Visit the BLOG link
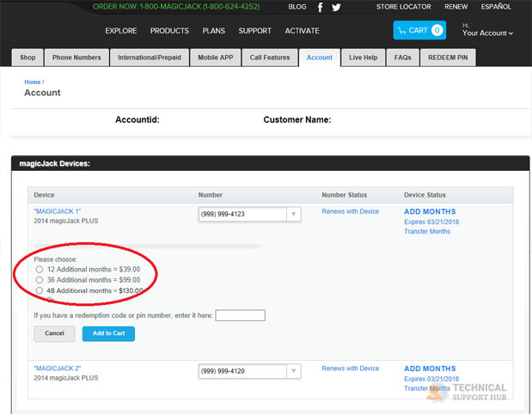This screenshot has width=532, height=414. [297, 7]
